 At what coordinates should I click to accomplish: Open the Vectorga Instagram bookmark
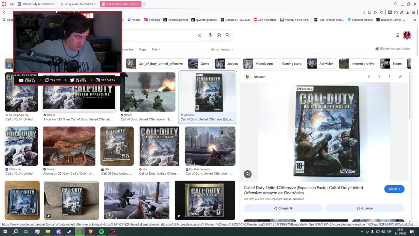pyautogui.click(x=152, y=20)
